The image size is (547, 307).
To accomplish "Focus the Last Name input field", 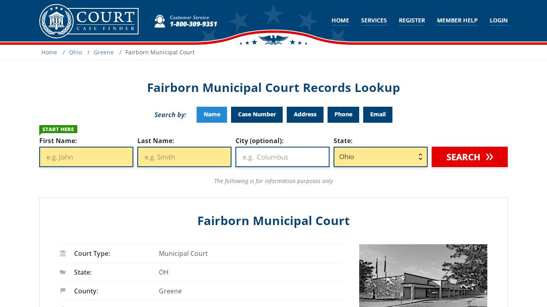I will (x=184, y=157).
